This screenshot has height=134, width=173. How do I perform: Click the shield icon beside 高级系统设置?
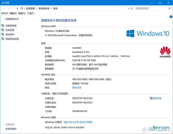pos(3,39)
